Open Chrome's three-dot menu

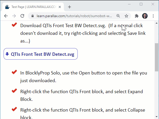click(153, 16)
